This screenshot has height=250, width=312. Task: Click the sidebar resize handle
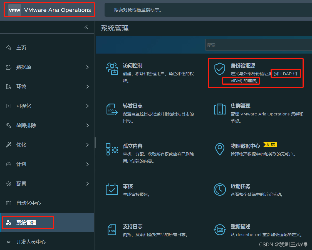click(x=95, y=143)
